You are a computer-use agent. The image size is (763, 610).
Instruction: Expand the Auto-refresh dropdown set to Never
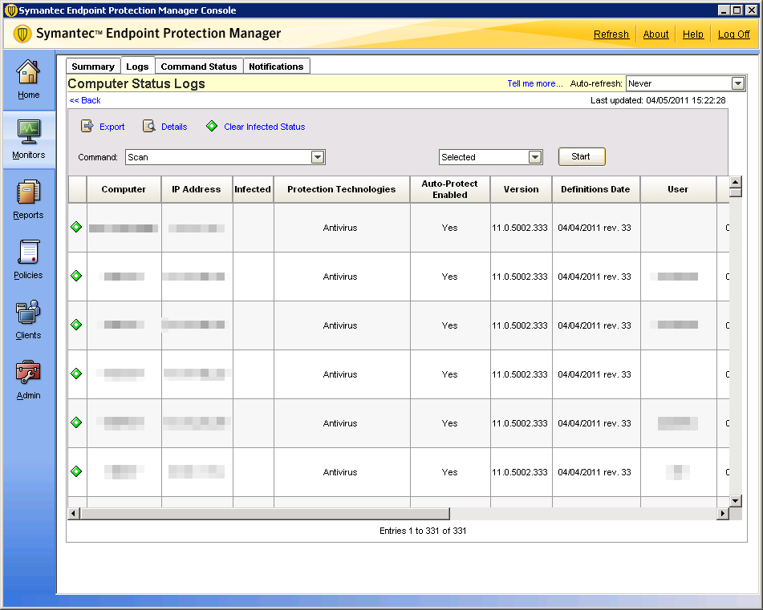click(x=737, y=83)
